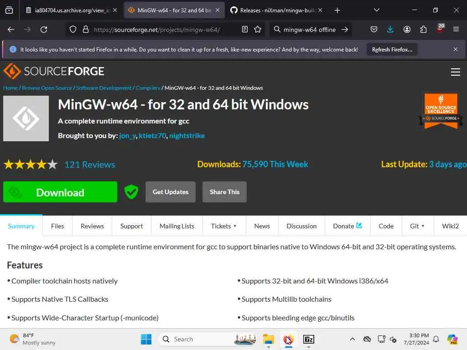Viewport: 467px width, 350px height.
Task: Reload the current page
Action: click(44, 30)
